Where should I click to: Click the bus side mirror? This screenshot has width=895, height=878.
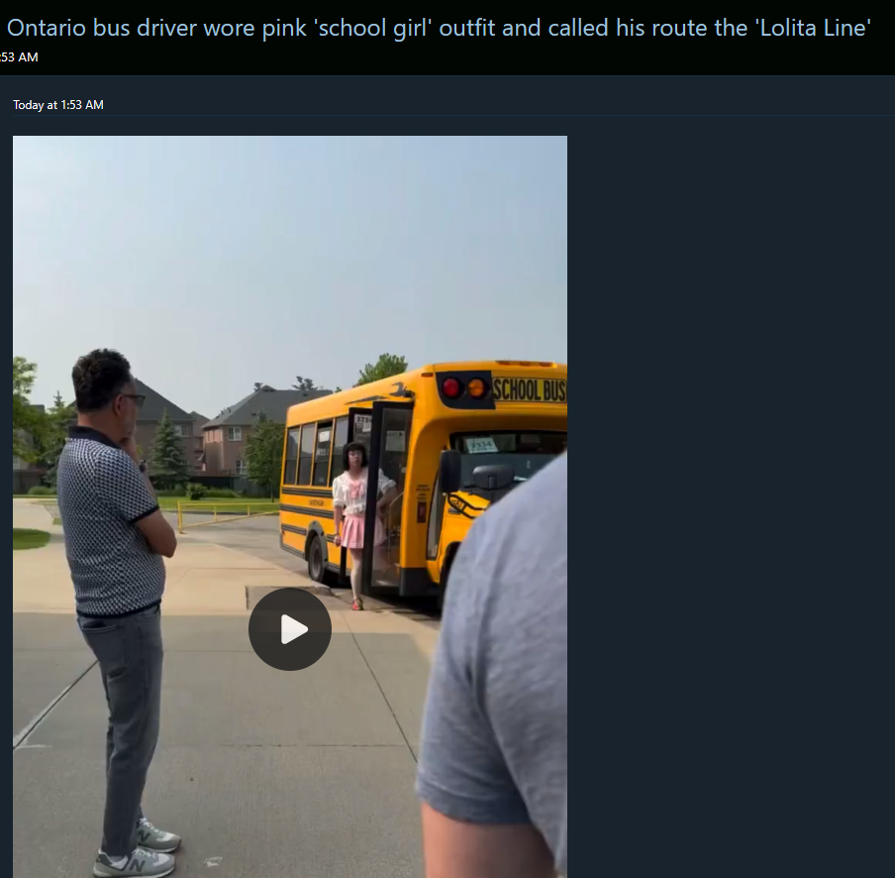click(450, 472)
